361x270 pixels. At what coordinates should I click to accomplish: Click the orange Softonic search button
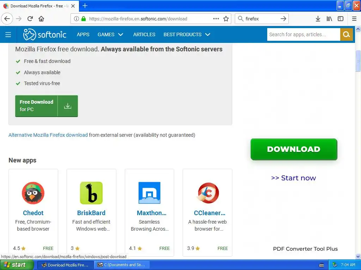(x=347, y=34)
